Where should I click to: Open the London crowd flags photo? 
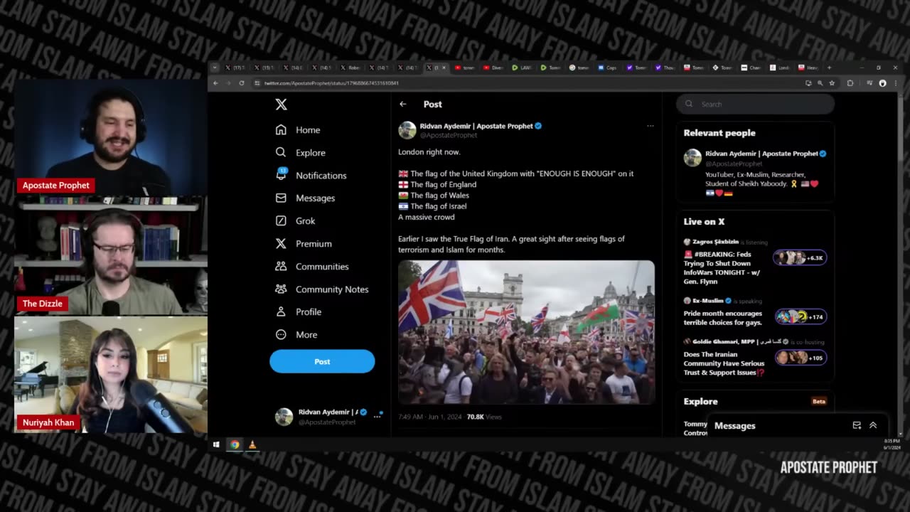526,332
